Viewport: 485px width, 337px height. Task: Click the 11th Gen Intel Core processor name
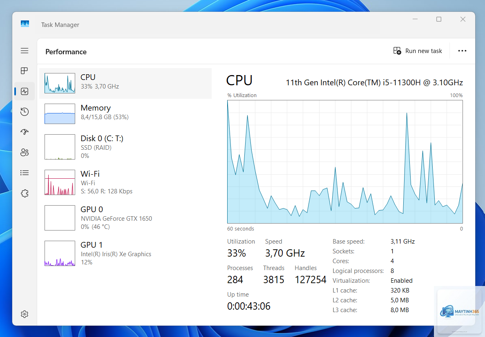point(374,83)
